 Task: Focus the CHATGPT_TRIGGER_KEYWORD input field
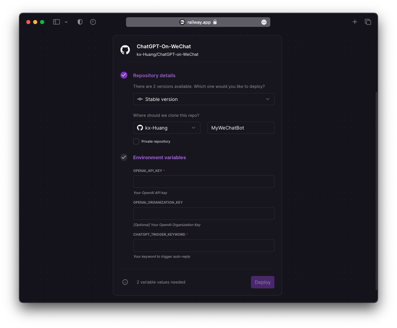coord(204,246)
